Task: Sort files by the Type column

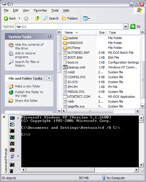Action: point(123,32)
